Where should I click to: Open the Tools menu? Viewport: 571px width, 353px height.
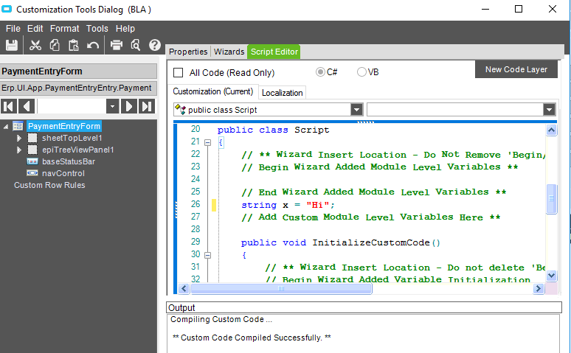pos(97,29)
